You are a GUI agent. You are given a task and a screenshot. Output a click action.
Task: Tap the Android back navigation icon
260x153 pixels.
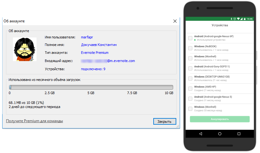[x=201, y=134]
